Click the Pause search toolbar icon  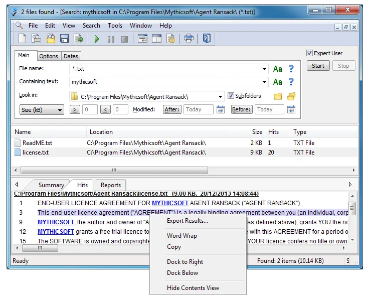(x=111, y=39)
